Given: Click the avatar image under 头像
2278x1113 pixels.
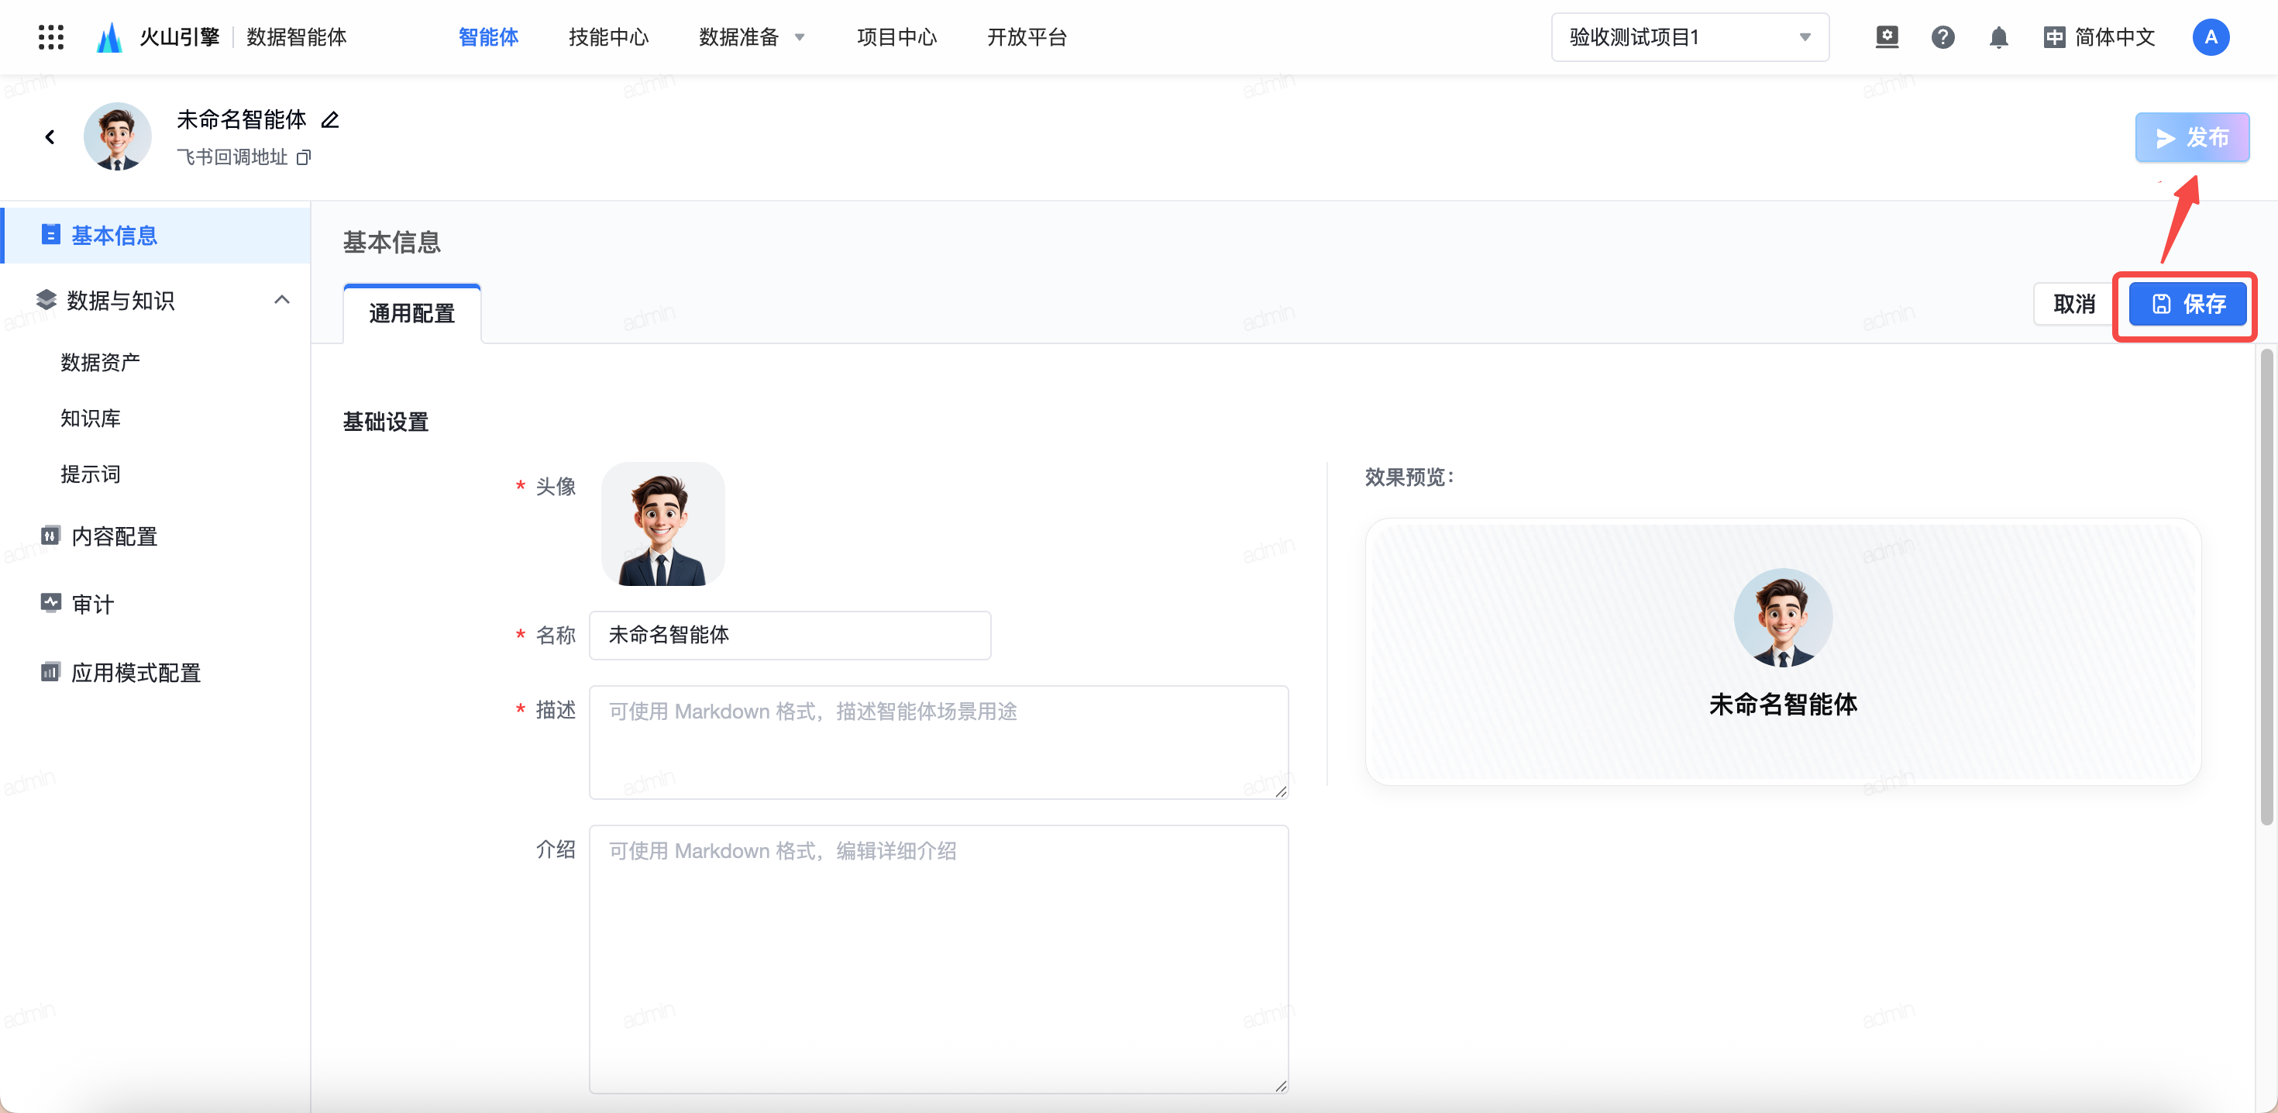Looking at the screenshot, I should coord(662,524).
